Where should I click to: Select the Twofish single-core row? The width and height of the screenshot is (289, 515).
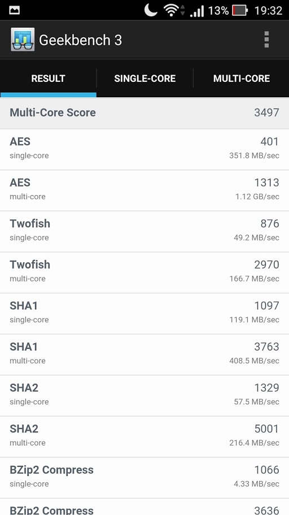coord(144,232)
